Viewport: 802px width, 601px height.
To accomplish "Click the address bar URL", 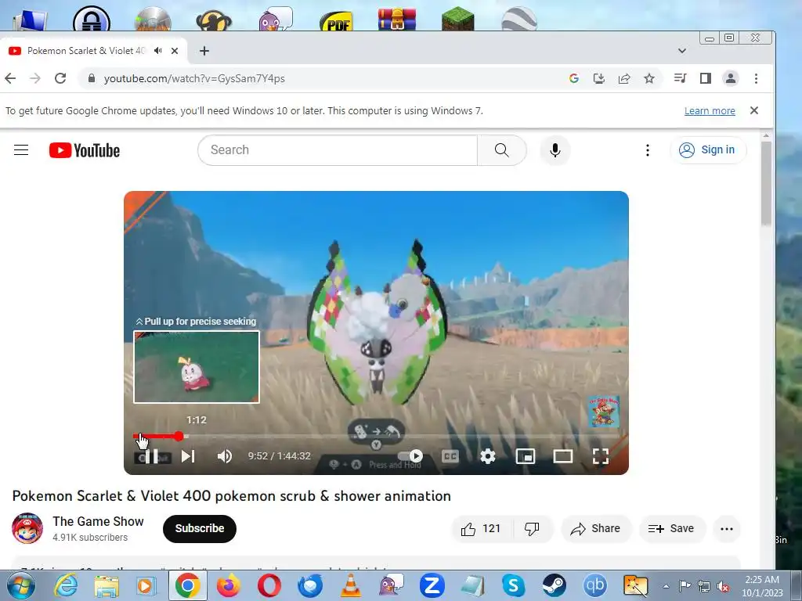I will pyautogui.click(x=194, y=79).
